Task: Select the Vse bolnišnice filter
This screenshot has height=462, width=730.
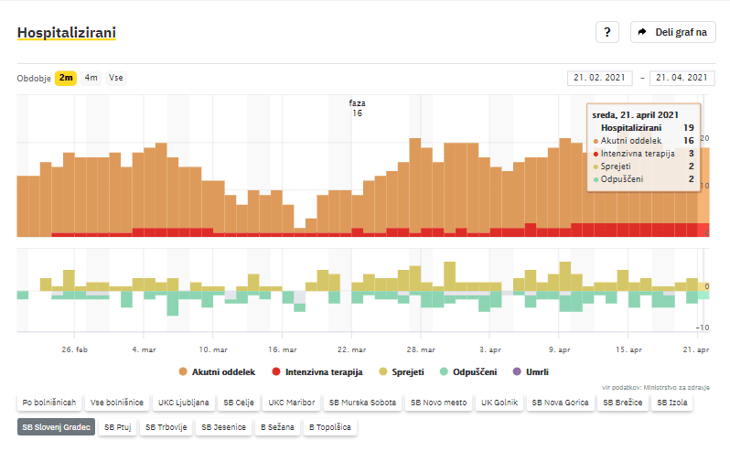Action: [117, 403]
